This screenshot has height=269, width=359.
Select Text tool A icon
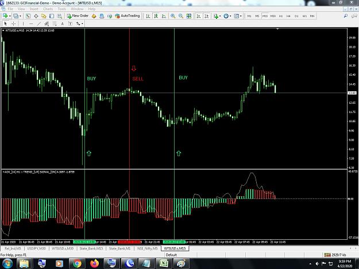coord(62,24)
